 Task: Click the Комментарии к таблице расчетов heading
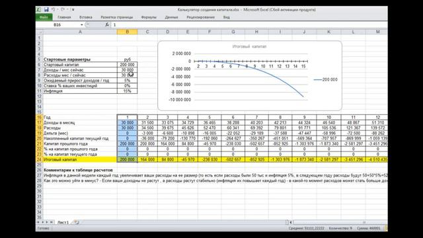tap(78, 170)
